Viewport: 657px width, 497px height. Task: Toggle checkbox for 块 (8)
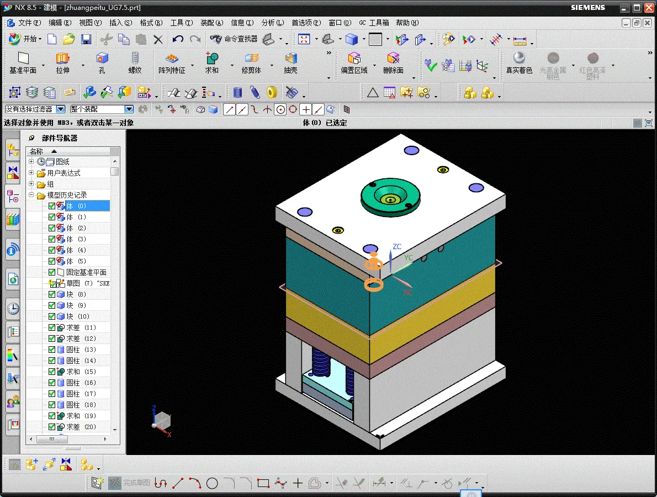tap(52, 294)
